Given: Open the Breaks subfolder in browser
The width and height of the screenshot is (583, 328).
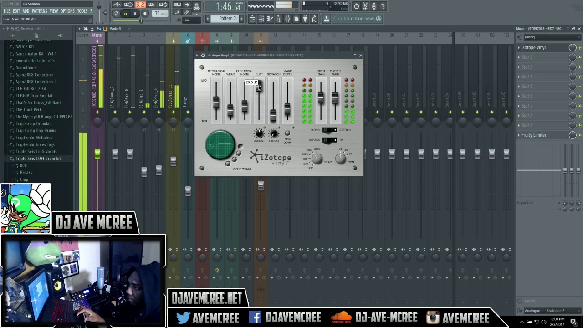Looking at the screenshot, I should [x=26, y=173].
